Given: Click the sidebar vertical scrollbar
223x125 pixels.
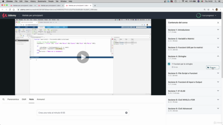Looking at the screenshot, I should tap(222, 45).
